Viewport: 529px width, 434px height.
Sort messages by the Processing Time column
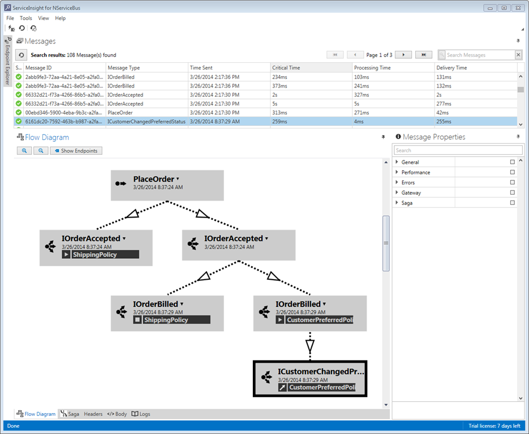click(393, 68)
